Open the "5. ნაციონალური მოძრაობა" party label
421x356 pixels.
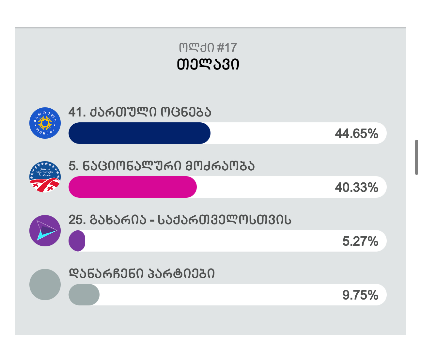point(162,166)
